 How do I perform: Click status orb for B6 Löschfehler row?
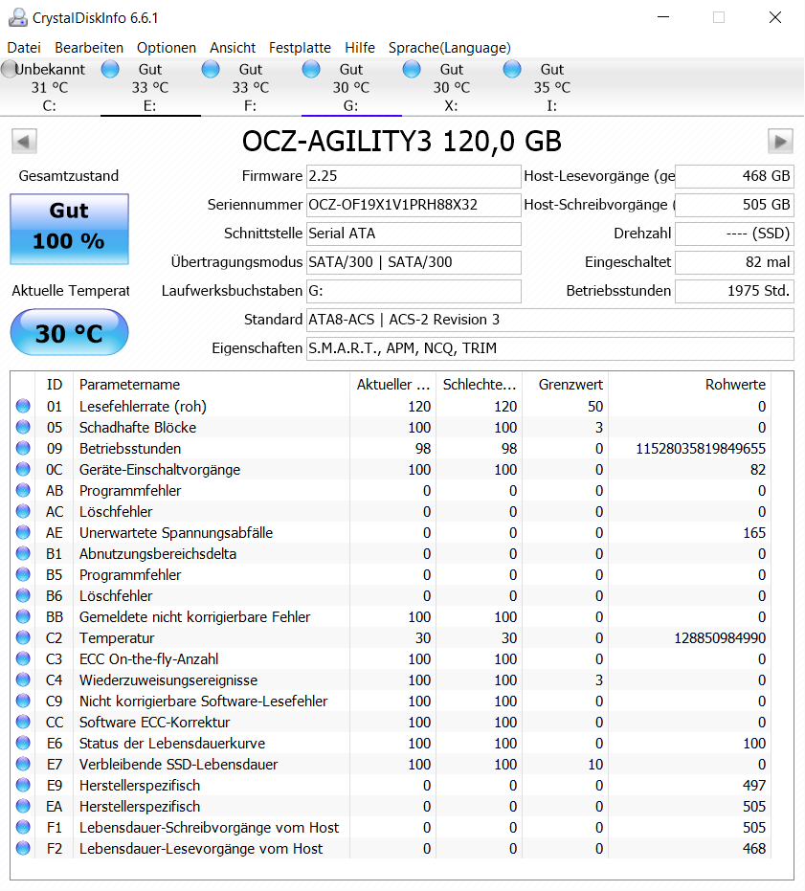pos(23,595)
